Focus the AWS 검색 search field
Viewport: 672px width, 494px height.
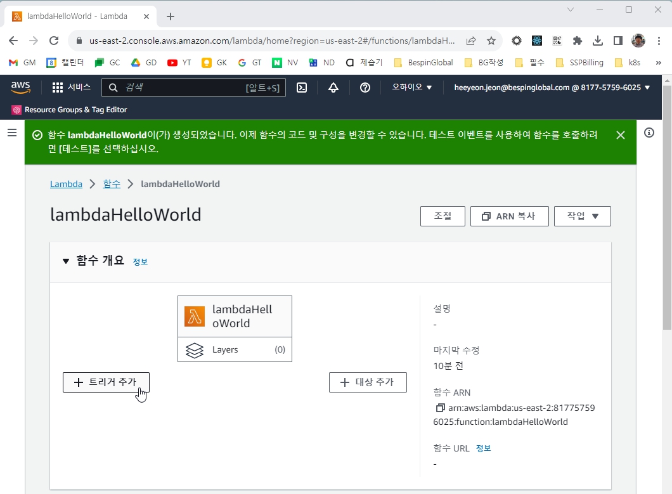click(x=194, y=88)
